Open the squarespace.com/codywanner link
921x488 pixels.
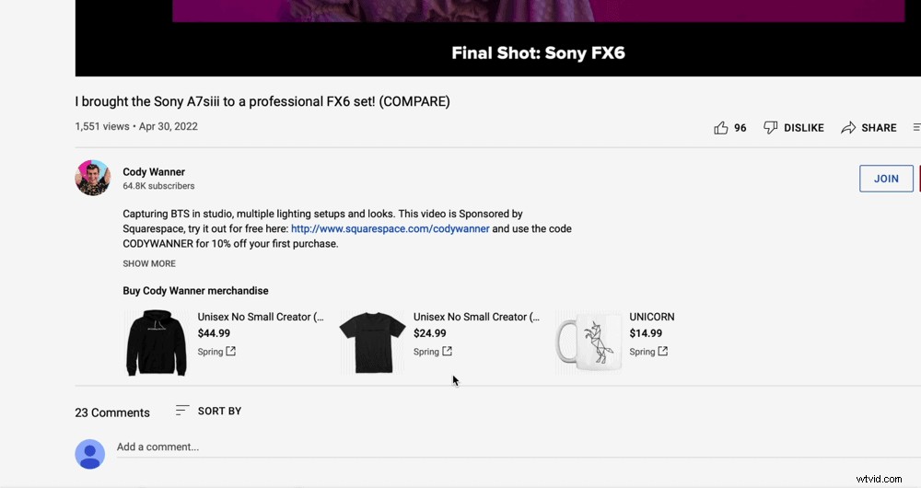coord(390,228)
